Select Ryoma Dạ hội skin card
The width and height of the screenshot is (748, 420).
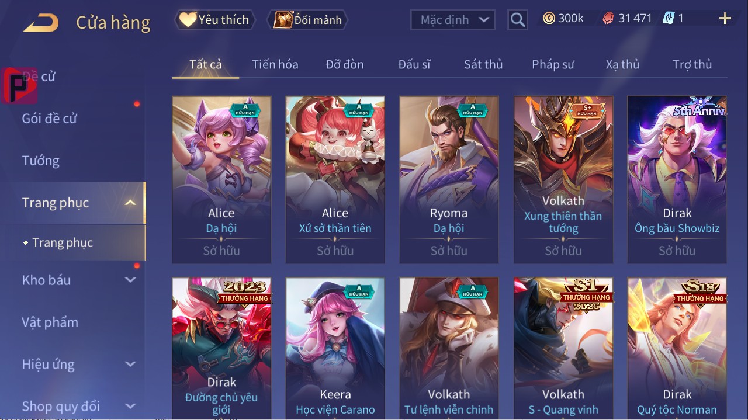pos(449,180)
